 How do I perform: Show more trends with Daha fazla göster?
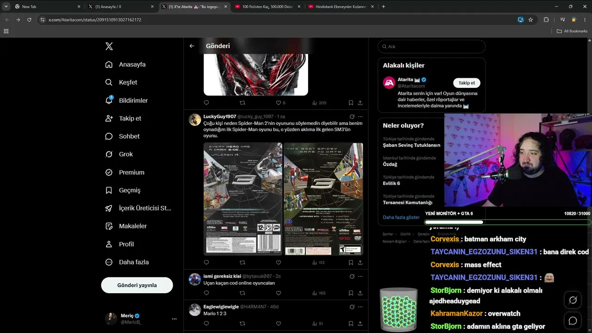401,217
